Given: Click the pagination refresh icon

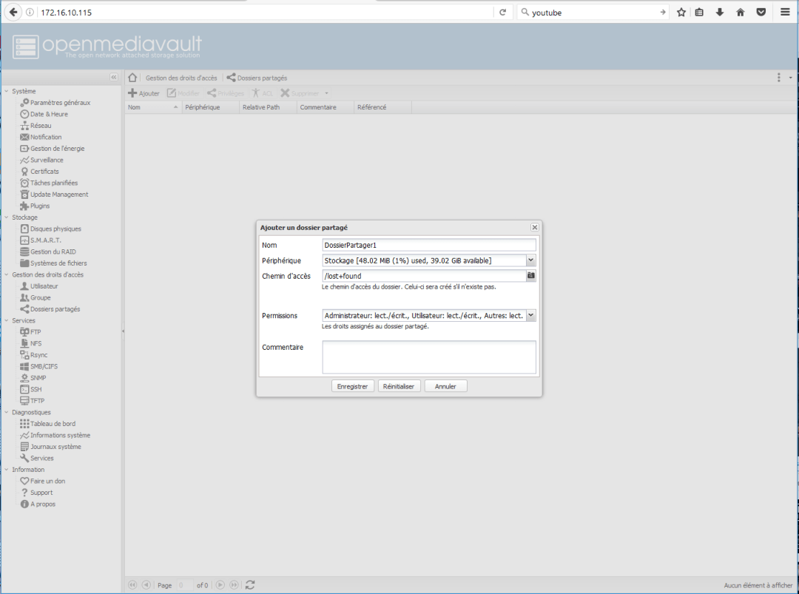Looking at the screenshot, I should [250, 584].
